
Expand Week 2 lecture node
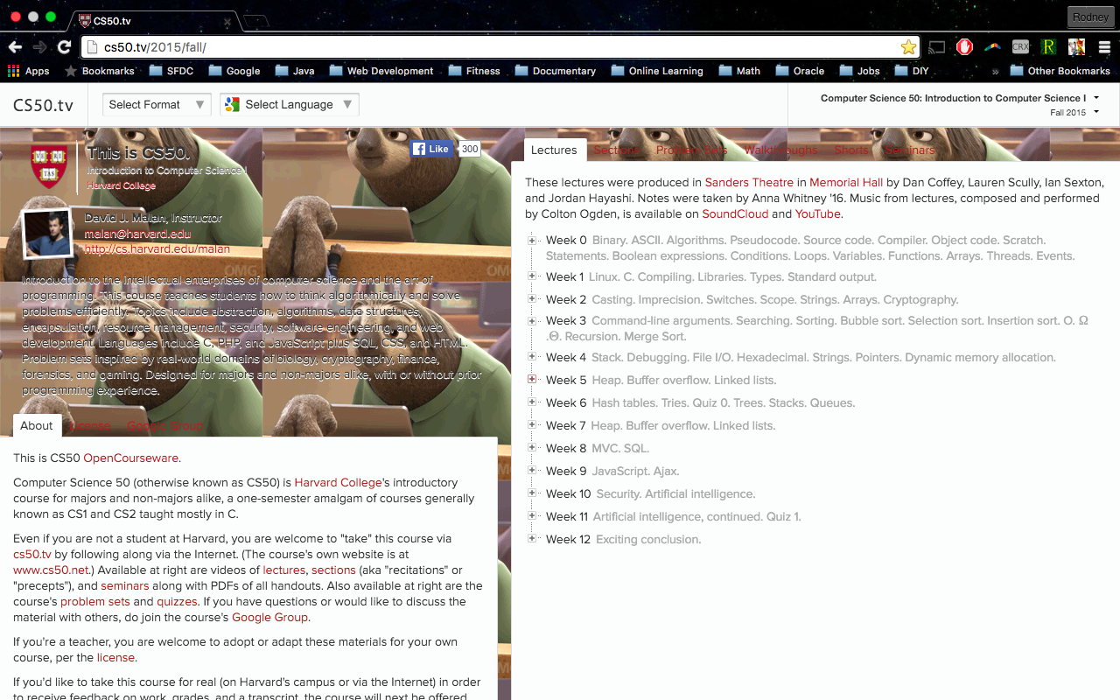point(532,299)
